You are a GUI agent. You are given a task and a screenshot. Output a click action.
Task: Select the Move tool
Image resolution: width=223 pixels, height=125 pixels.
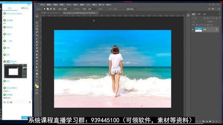tap(37, 16)
